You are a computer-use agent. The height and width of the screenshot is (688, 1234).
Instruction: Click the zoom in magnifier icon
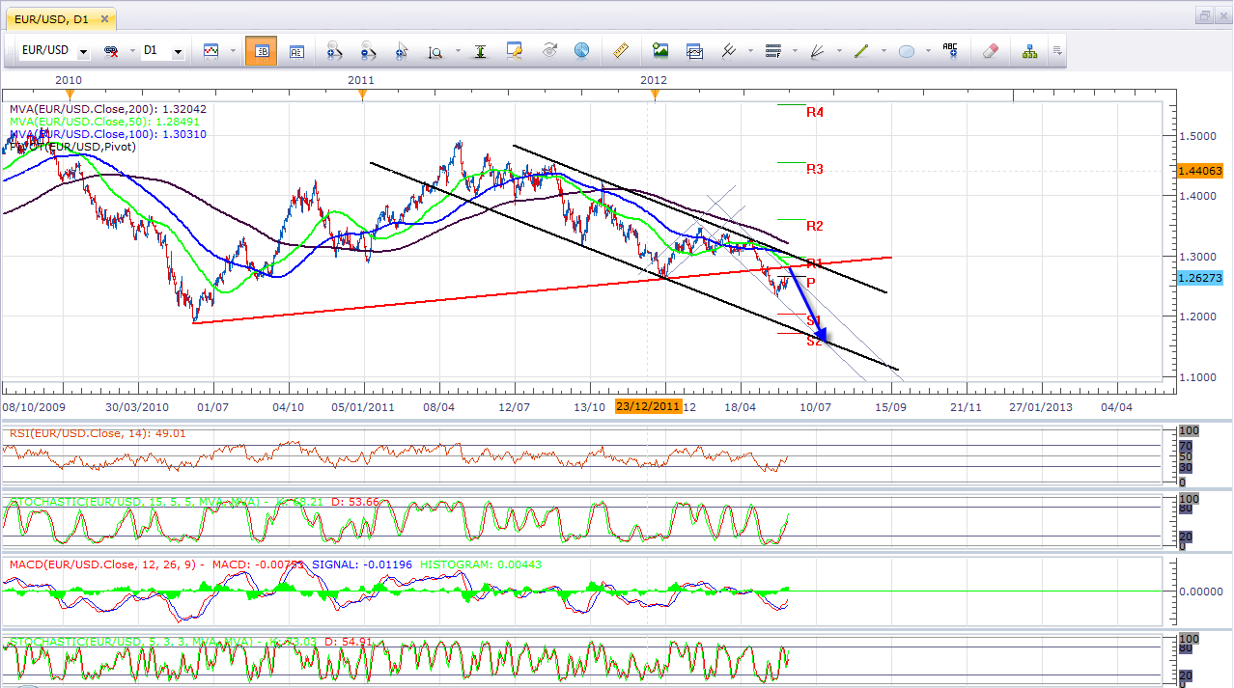point(334,51)
